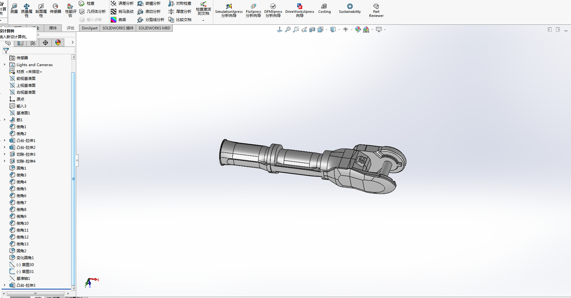571x298 pixels.
Task: Open the DisplayManager panel tab
Action: coord(58,43)
